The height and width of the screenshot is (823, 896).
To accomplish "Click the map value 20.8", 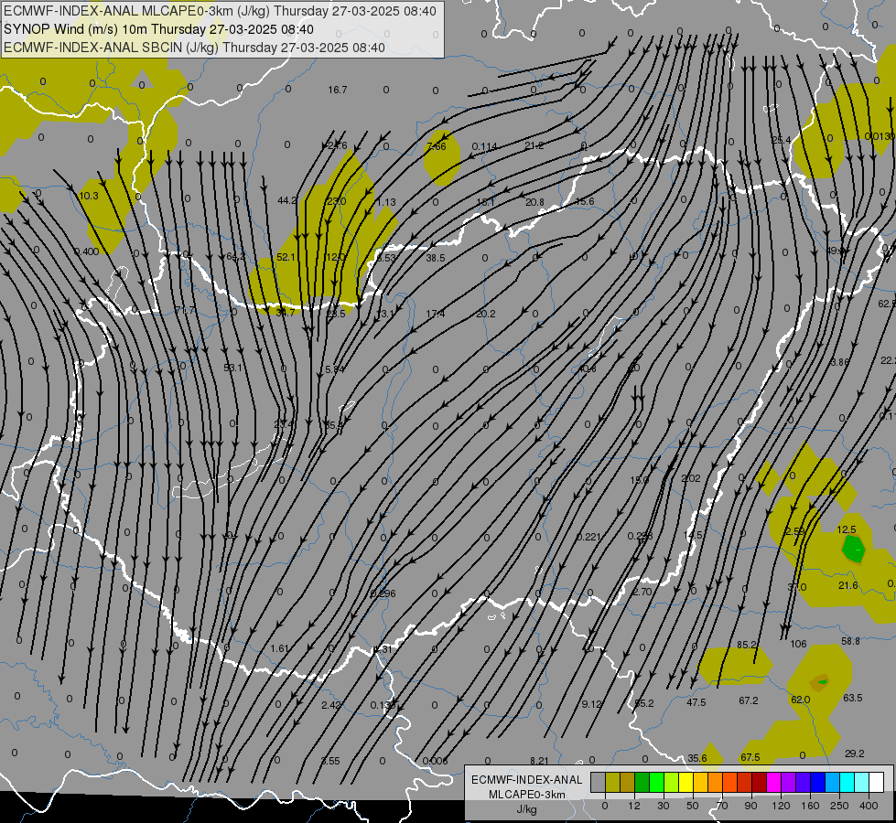I will [x=534, y=202].
